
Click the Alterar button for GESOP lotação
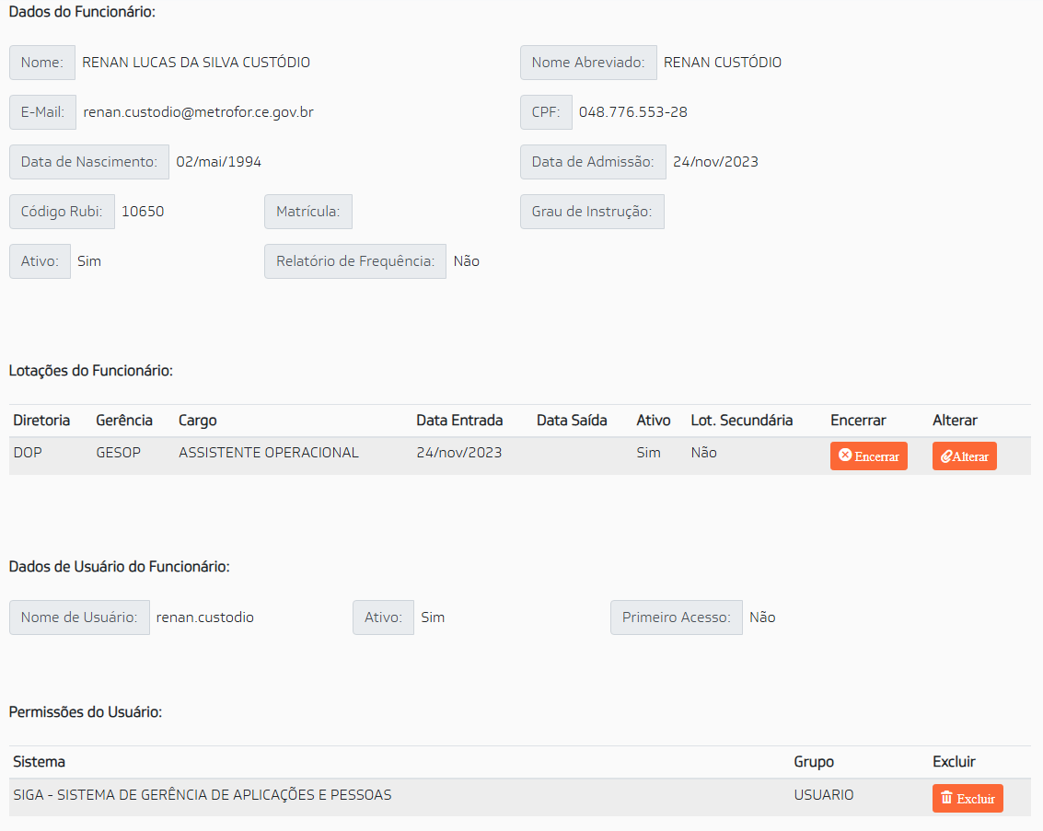pos(964,456)
